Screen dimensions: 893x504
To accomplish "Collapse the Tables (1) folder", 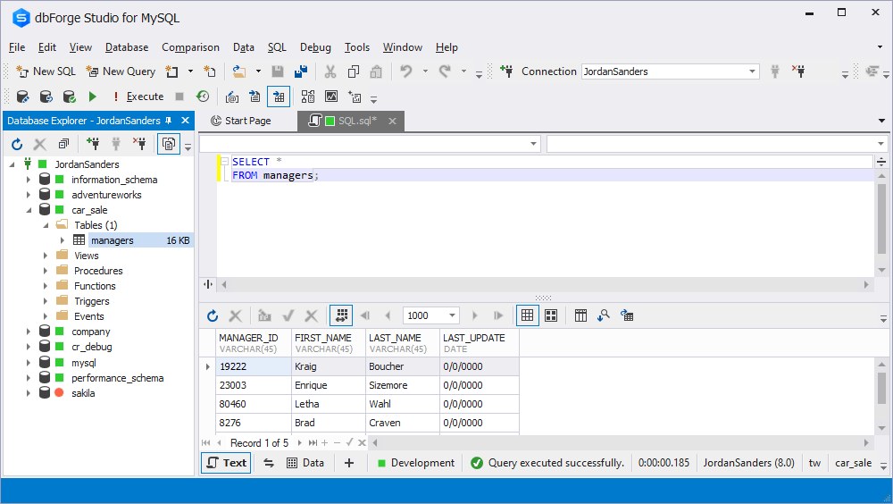I will [46, 225].
